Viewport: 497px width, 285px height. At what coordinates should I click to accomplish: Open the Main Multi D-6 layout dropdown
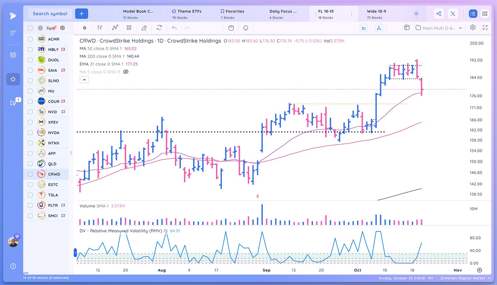point(439,28)
